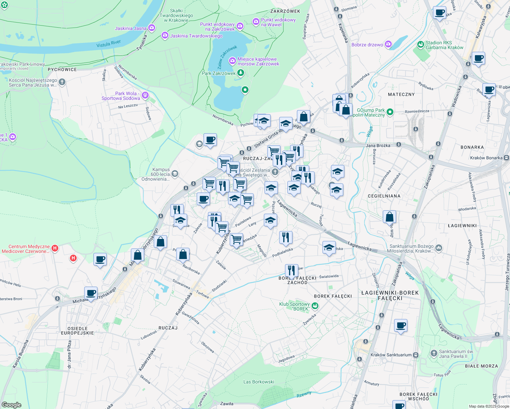The width and height of the screenshot is (510, 409).
Task: Select the Park Zakrzówek green marker
Action: click(240, 73)
